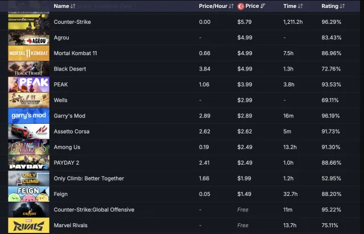The height and width of the screenshot is (234, 364).
Task: Open Counter-Strike:Global Offensive title
Action: click(x=94, y=210)
